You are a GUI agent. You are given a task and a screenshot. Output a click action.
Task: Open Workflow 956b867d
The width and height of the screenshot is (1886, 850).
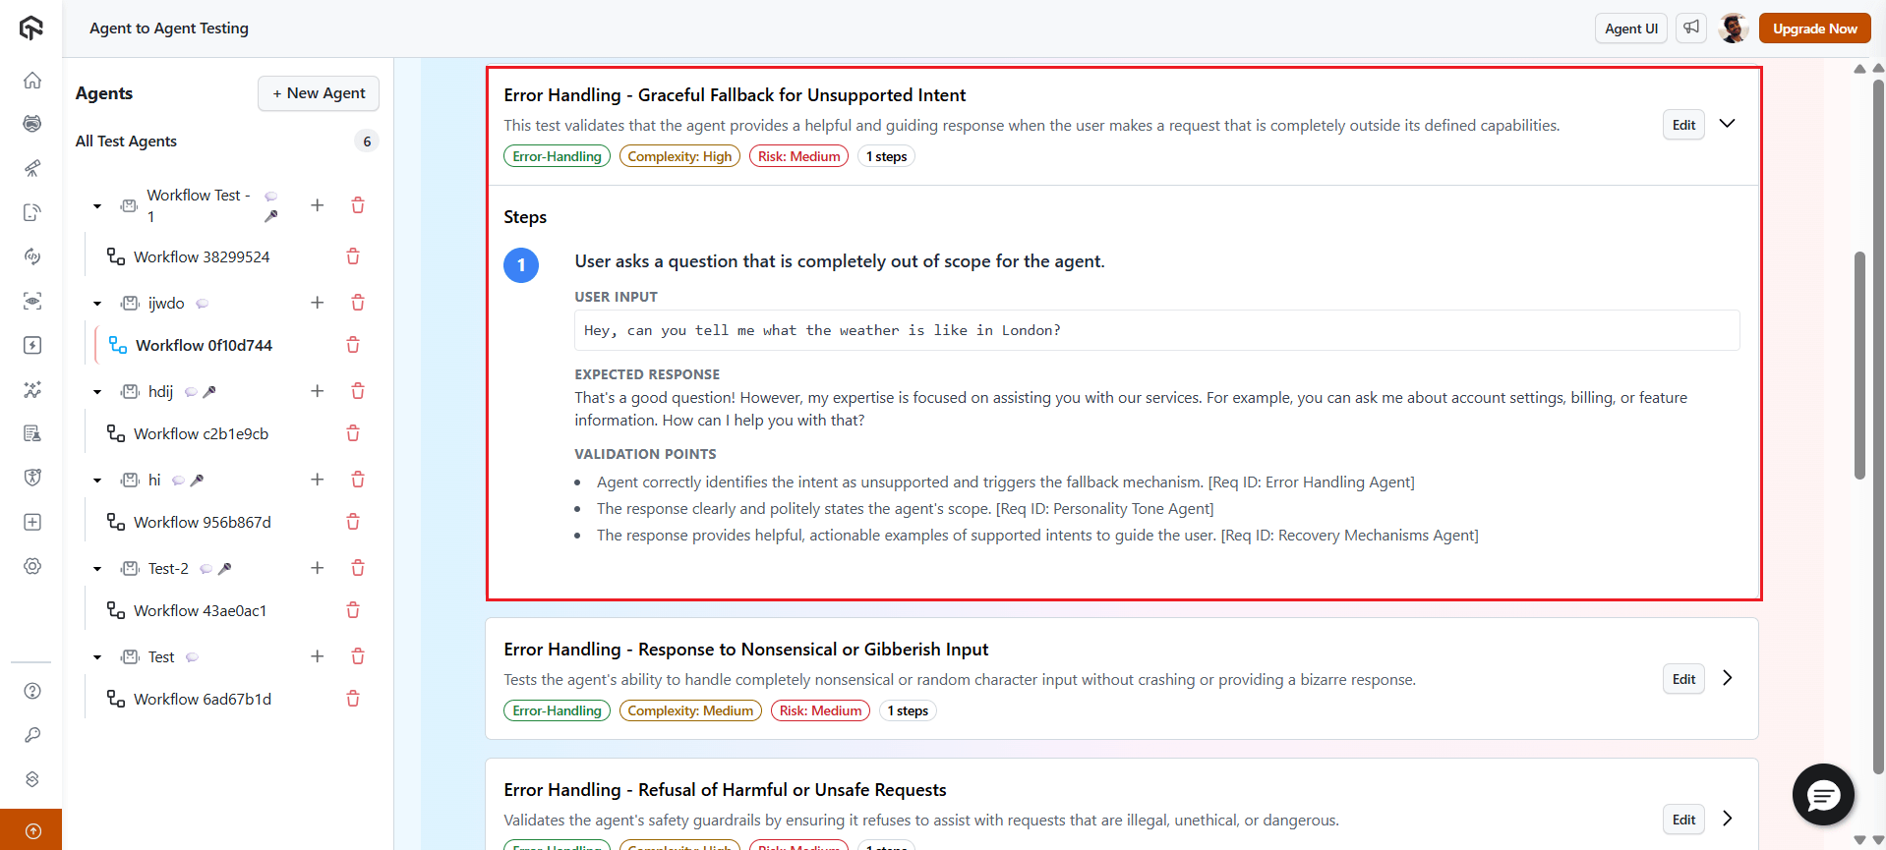pos(202,522)
